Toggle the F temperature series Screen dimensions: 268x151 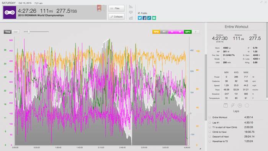coord(196,32)
